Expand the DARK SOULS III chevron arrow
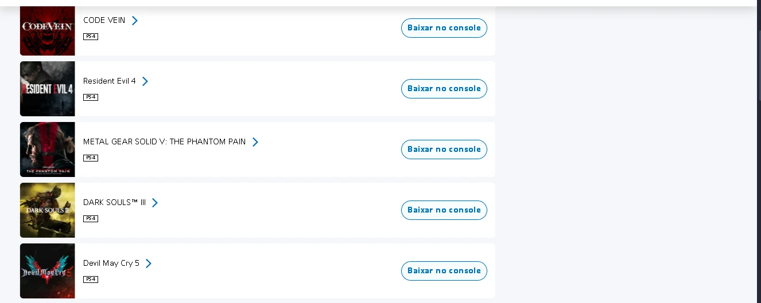The width and height of the screenshot is (761, 303). tap(155, 203)
